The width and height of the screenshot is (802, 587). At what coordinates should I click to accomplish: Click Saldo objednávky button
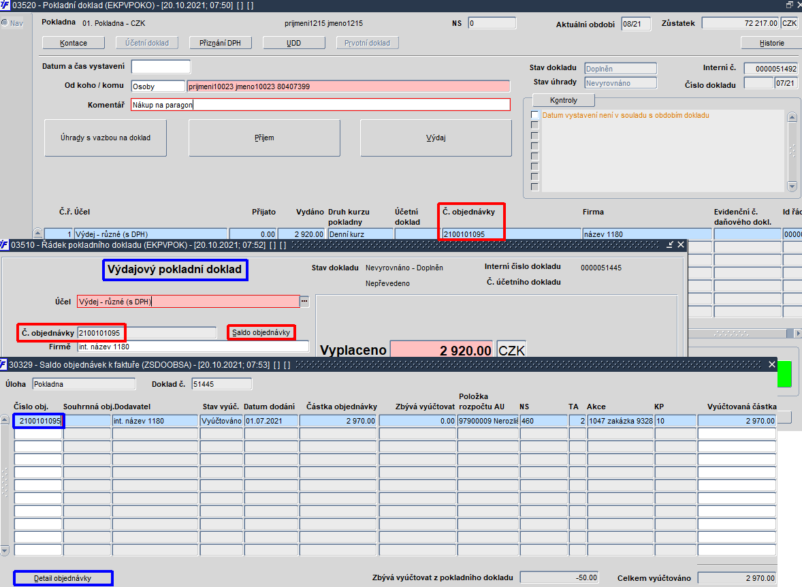click(261, 332)
